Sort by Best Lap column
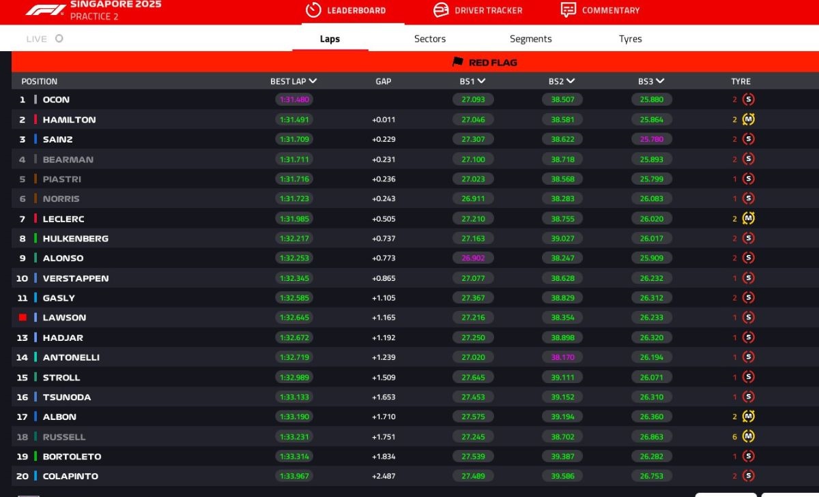819x497 pixels. pyautogui.click(x=293, y=81)
